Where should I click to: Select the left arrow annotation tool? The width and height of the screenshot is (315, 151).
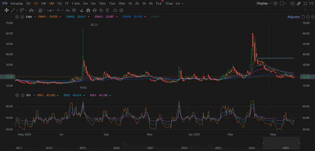click(x=58, y=10)
